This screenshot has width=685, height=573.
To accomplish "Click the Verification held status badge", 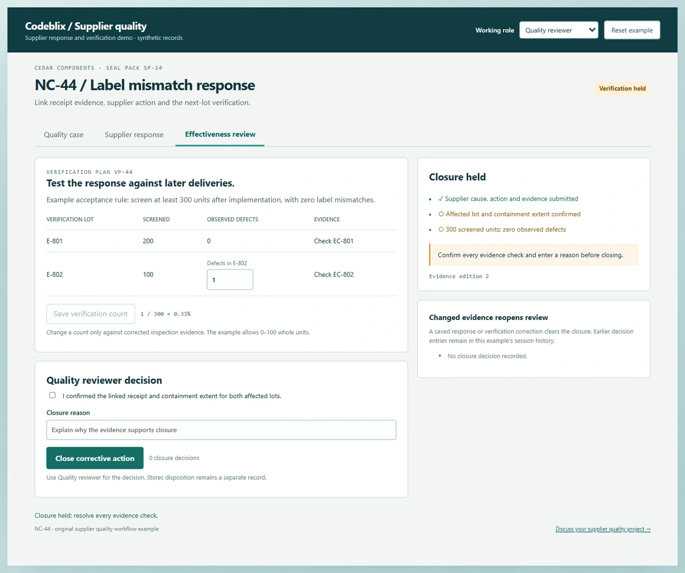I will (622, 89).
